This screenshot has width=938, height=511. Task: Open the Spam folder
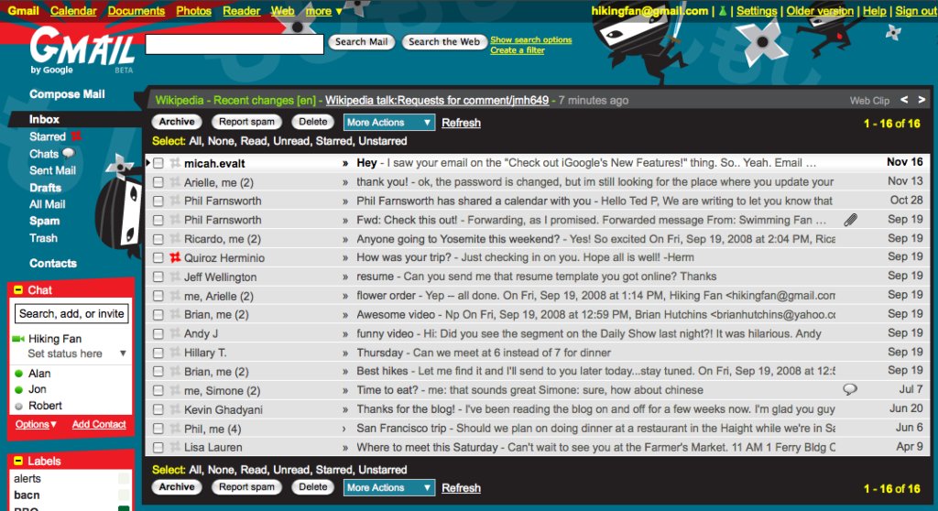tap(44, 221)
